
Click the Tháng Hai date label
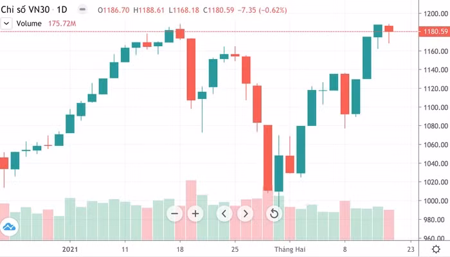click(287, 248)
